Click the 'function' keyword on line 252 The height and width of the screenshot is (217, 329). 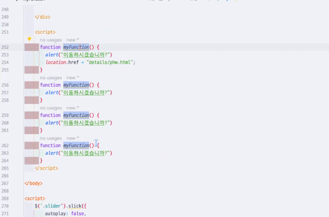tap(50, 47)
